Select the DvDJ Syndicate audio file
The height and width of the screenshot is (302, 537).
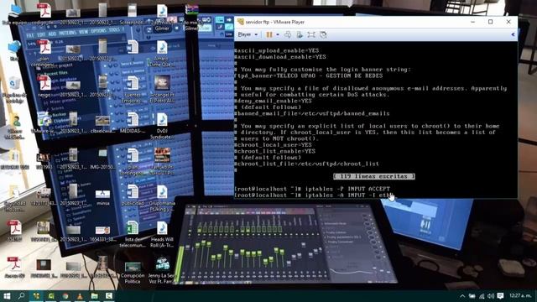coord(162,126)
